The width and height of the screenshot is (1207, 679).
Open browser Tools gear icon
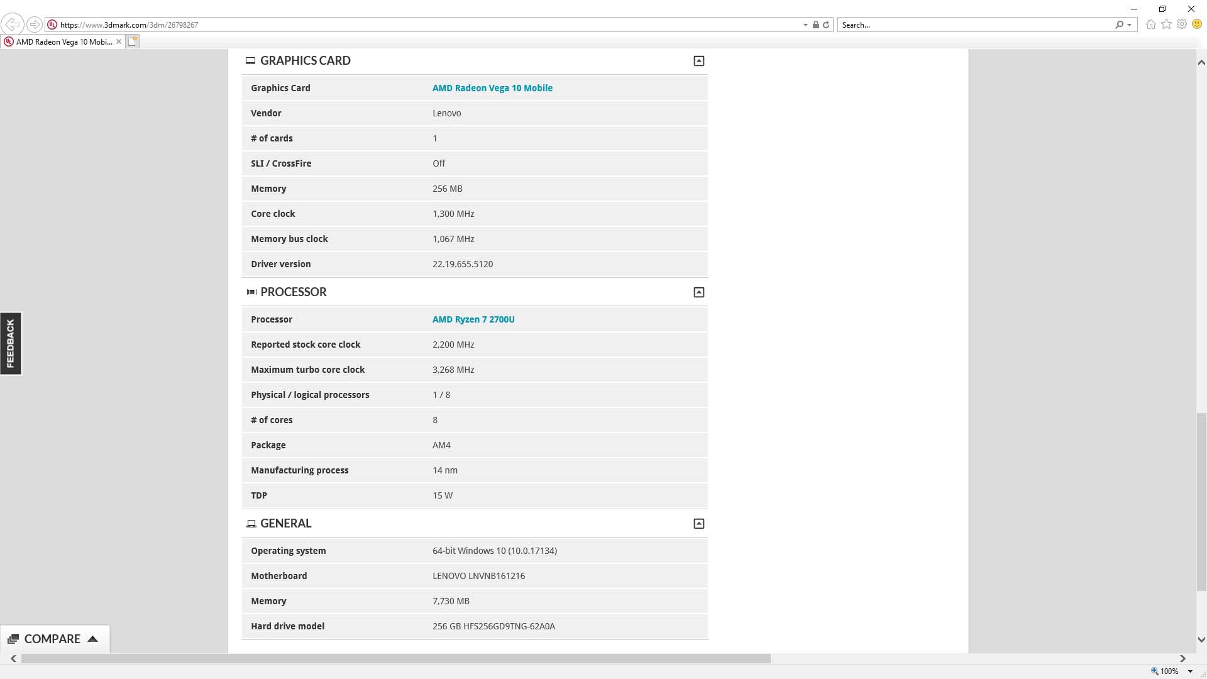(x=1182, y=25)
